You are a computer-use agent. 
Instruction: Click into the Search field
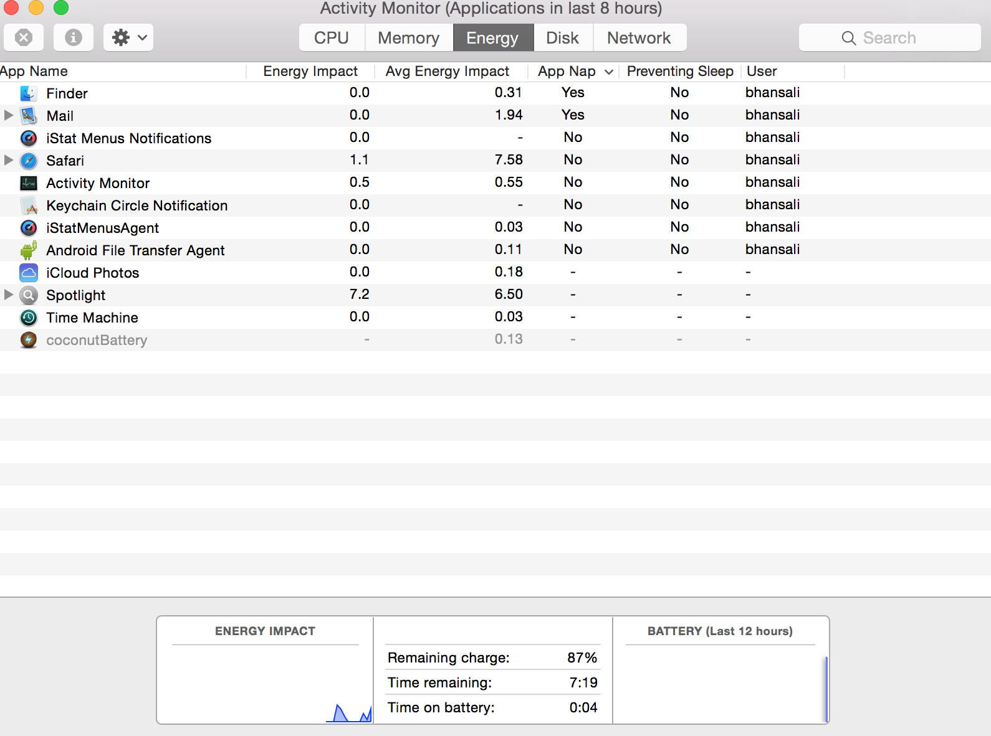coord(890,38)
